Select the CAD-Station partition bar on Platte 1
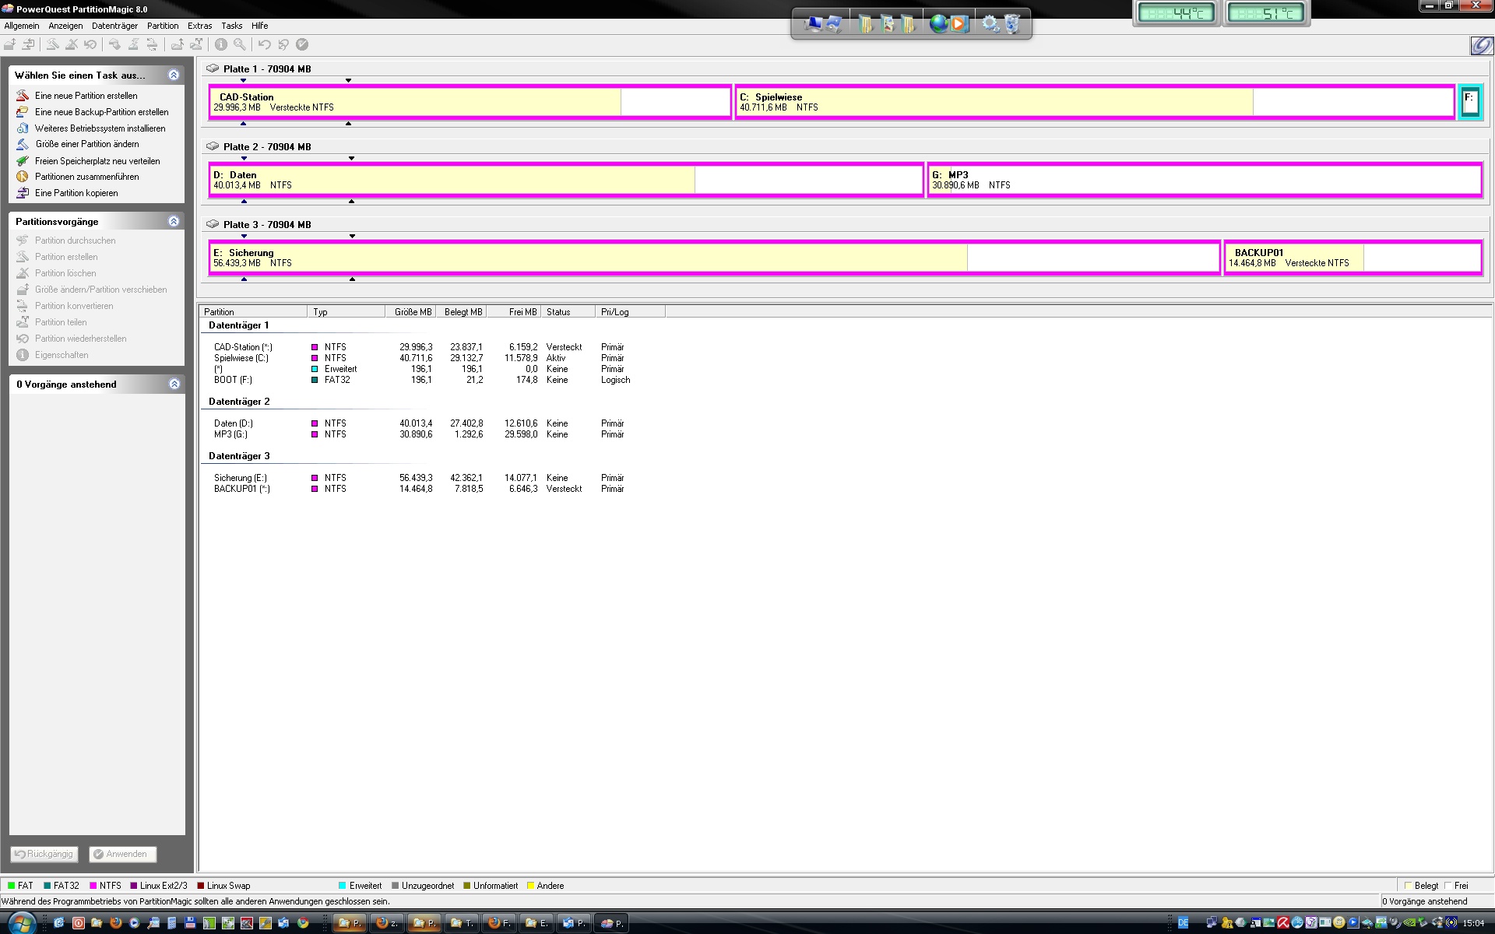The height and width of the screenshot is (934, 1495). 470,102
